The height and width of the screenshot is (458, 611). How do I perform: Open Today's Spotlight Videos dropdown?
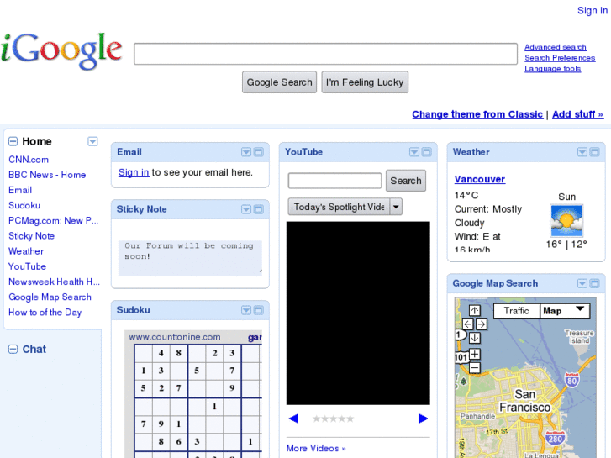(345, 207)
